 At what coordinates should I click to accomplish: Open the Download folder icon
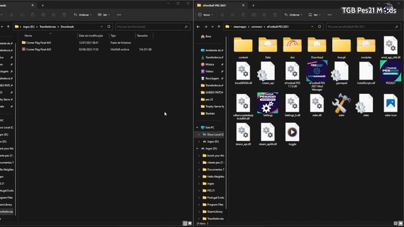coord(317,45)
